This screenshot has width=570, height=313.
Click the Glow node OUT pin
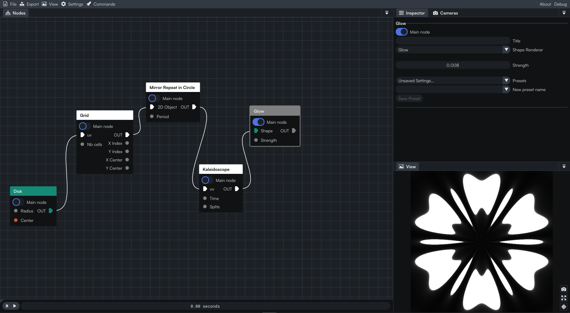294,131
